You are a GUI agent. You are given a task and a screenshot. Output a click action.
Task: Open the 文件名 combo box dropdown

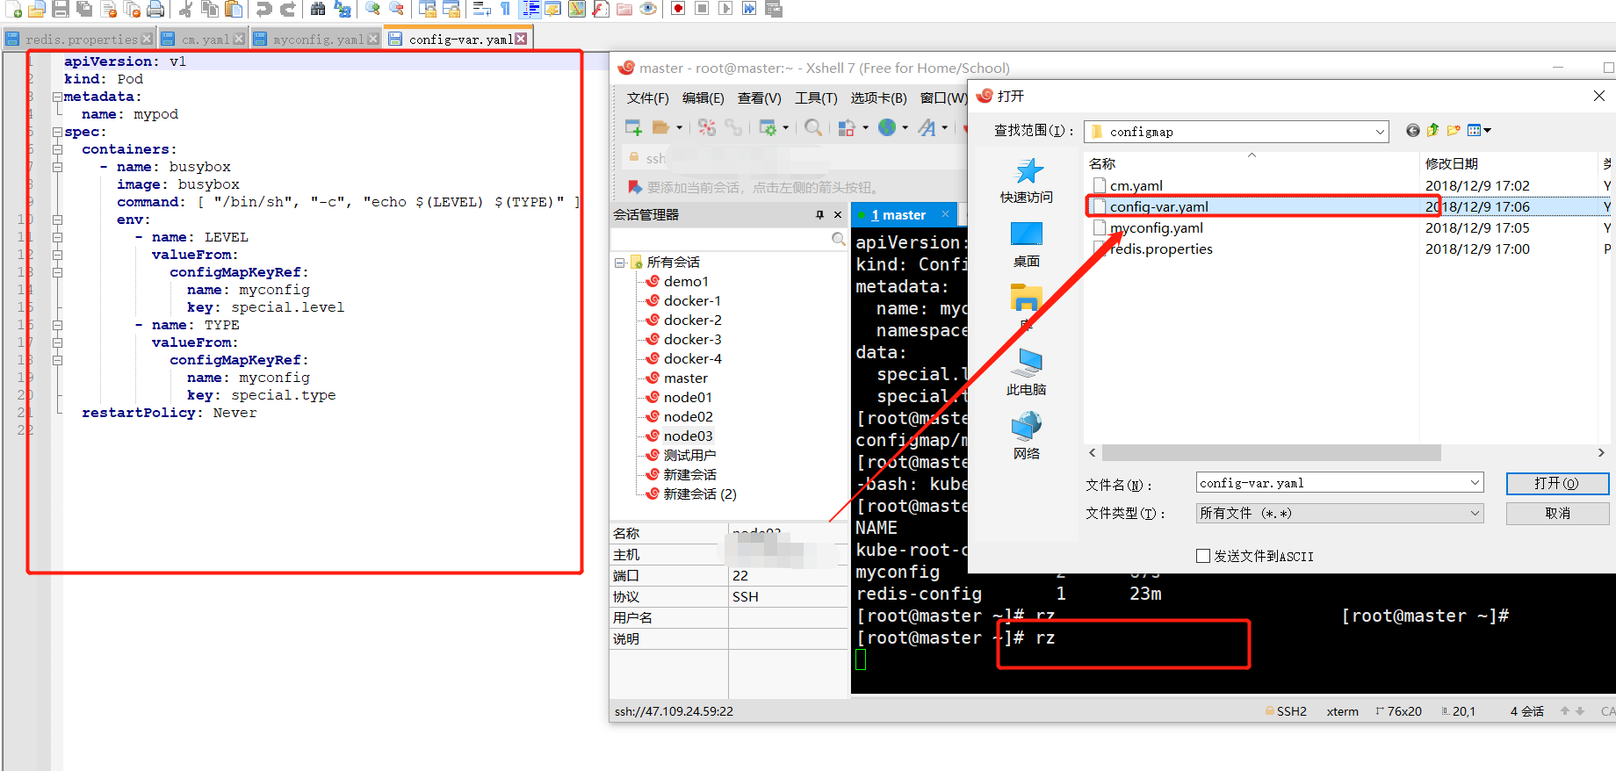click(x=1475, y=483)
